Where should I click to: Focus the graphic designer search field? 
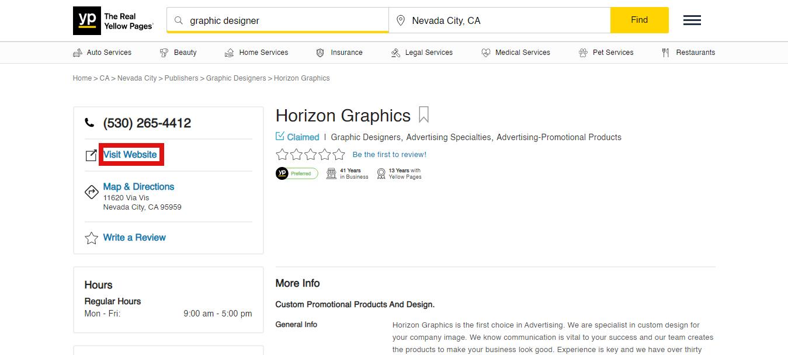[x=277, y=20]
